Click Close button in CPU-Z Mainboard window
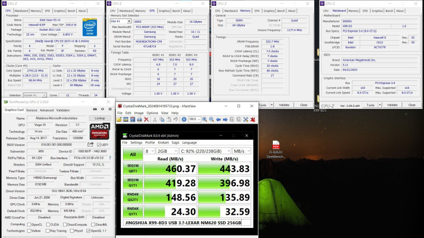424x238 pixels. [x=412, y=105]
